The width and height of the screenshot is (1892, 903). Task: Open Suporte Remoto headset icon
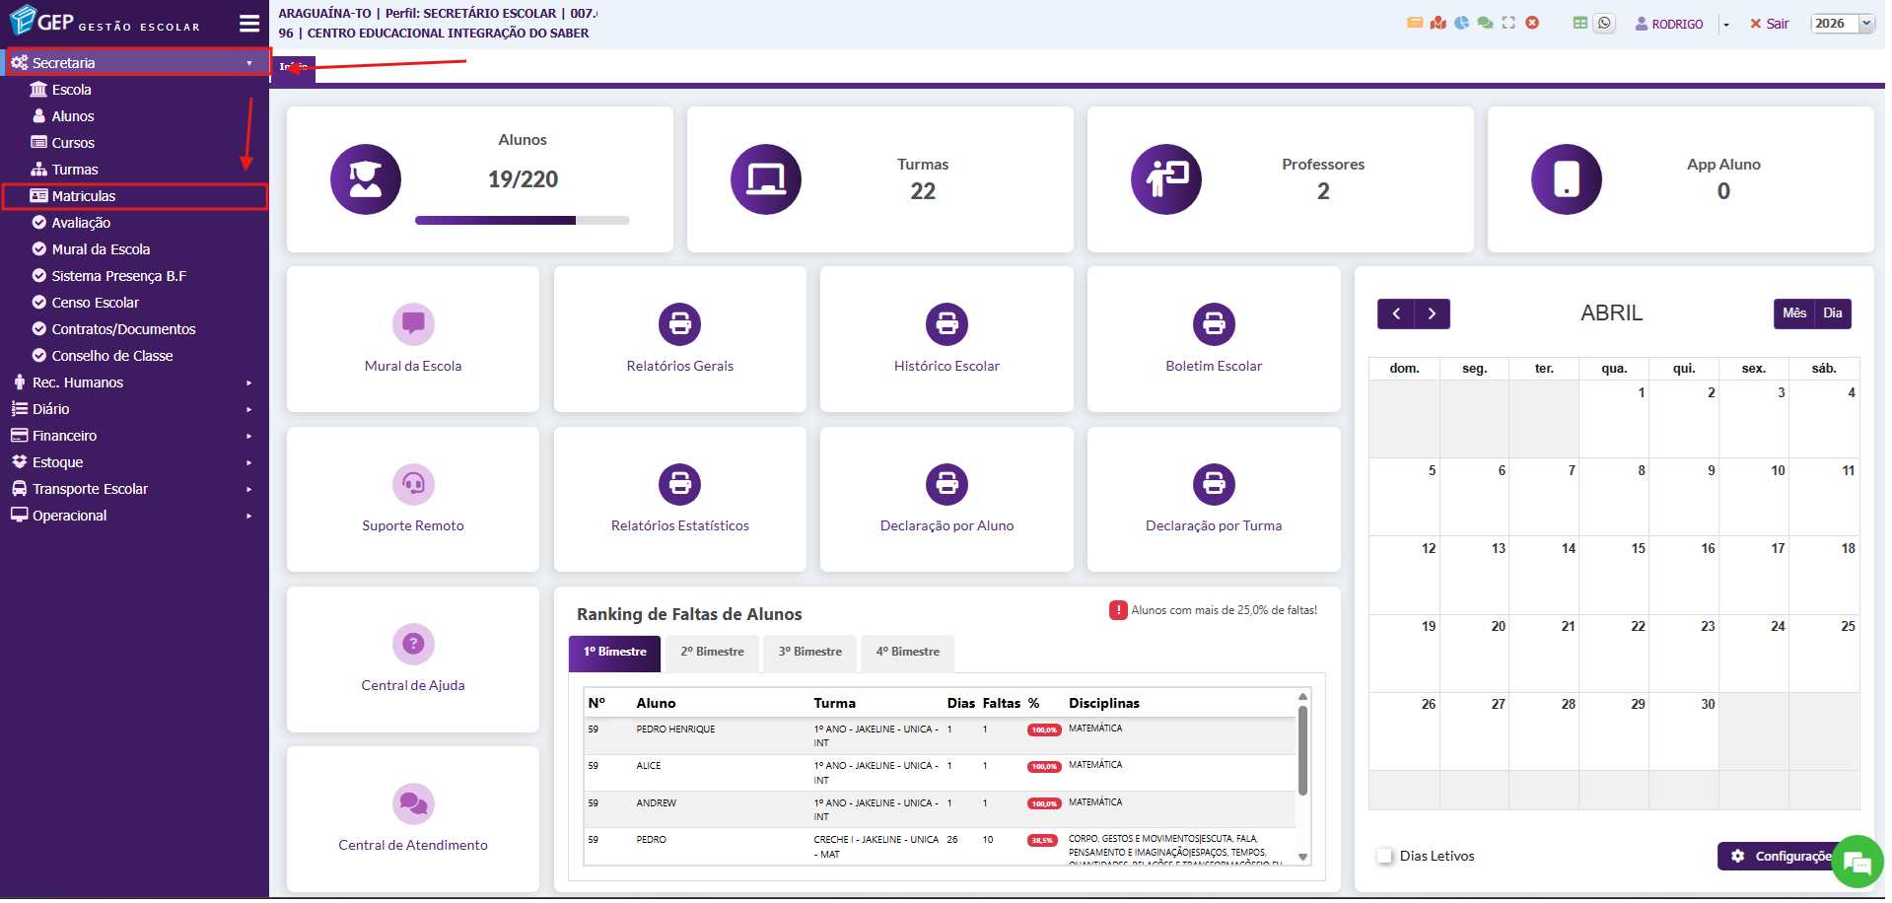click(413, 484)
